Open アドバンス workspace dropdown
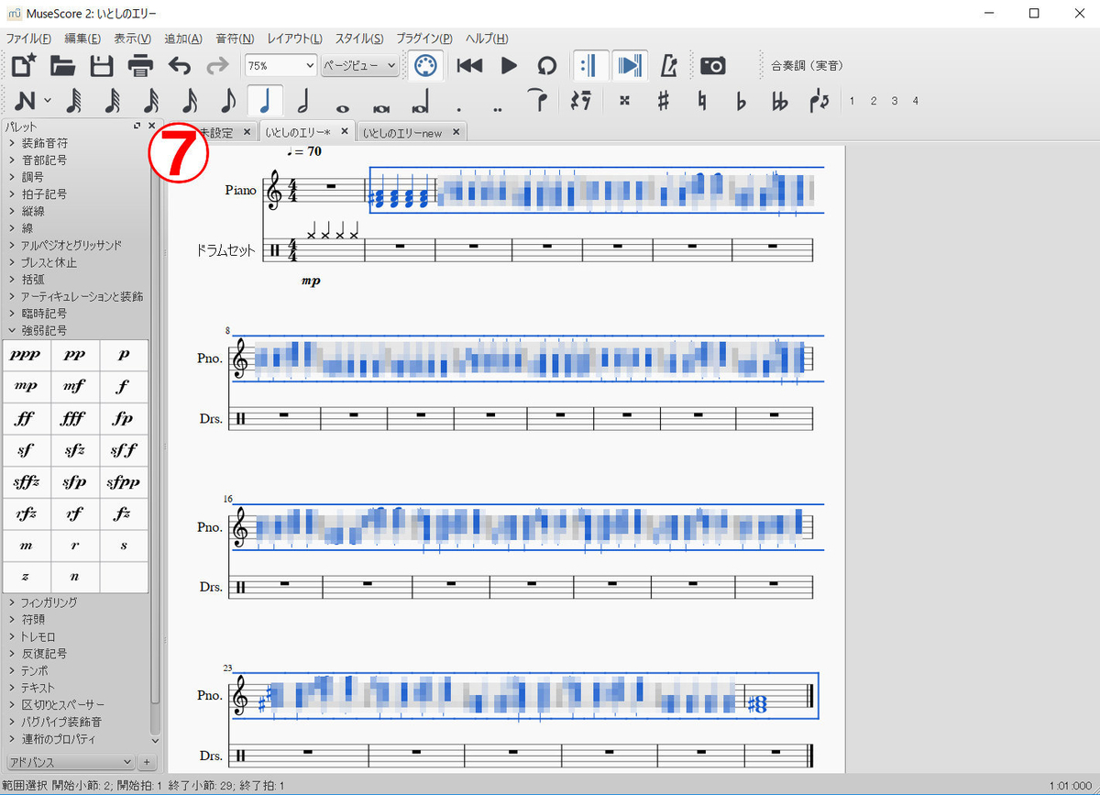This screenshot has height=795, width=1100. click(x=71, y=762)
